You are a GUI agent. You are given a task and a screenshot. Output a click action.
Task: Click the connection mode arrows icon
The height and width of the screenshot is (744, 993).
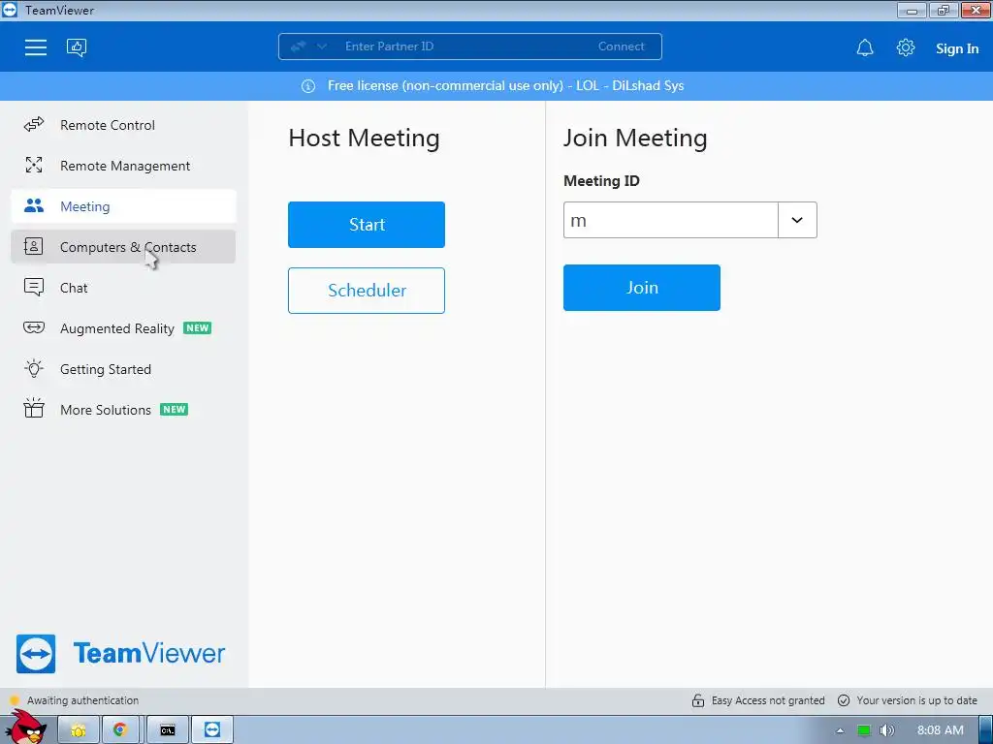[299, 46]
